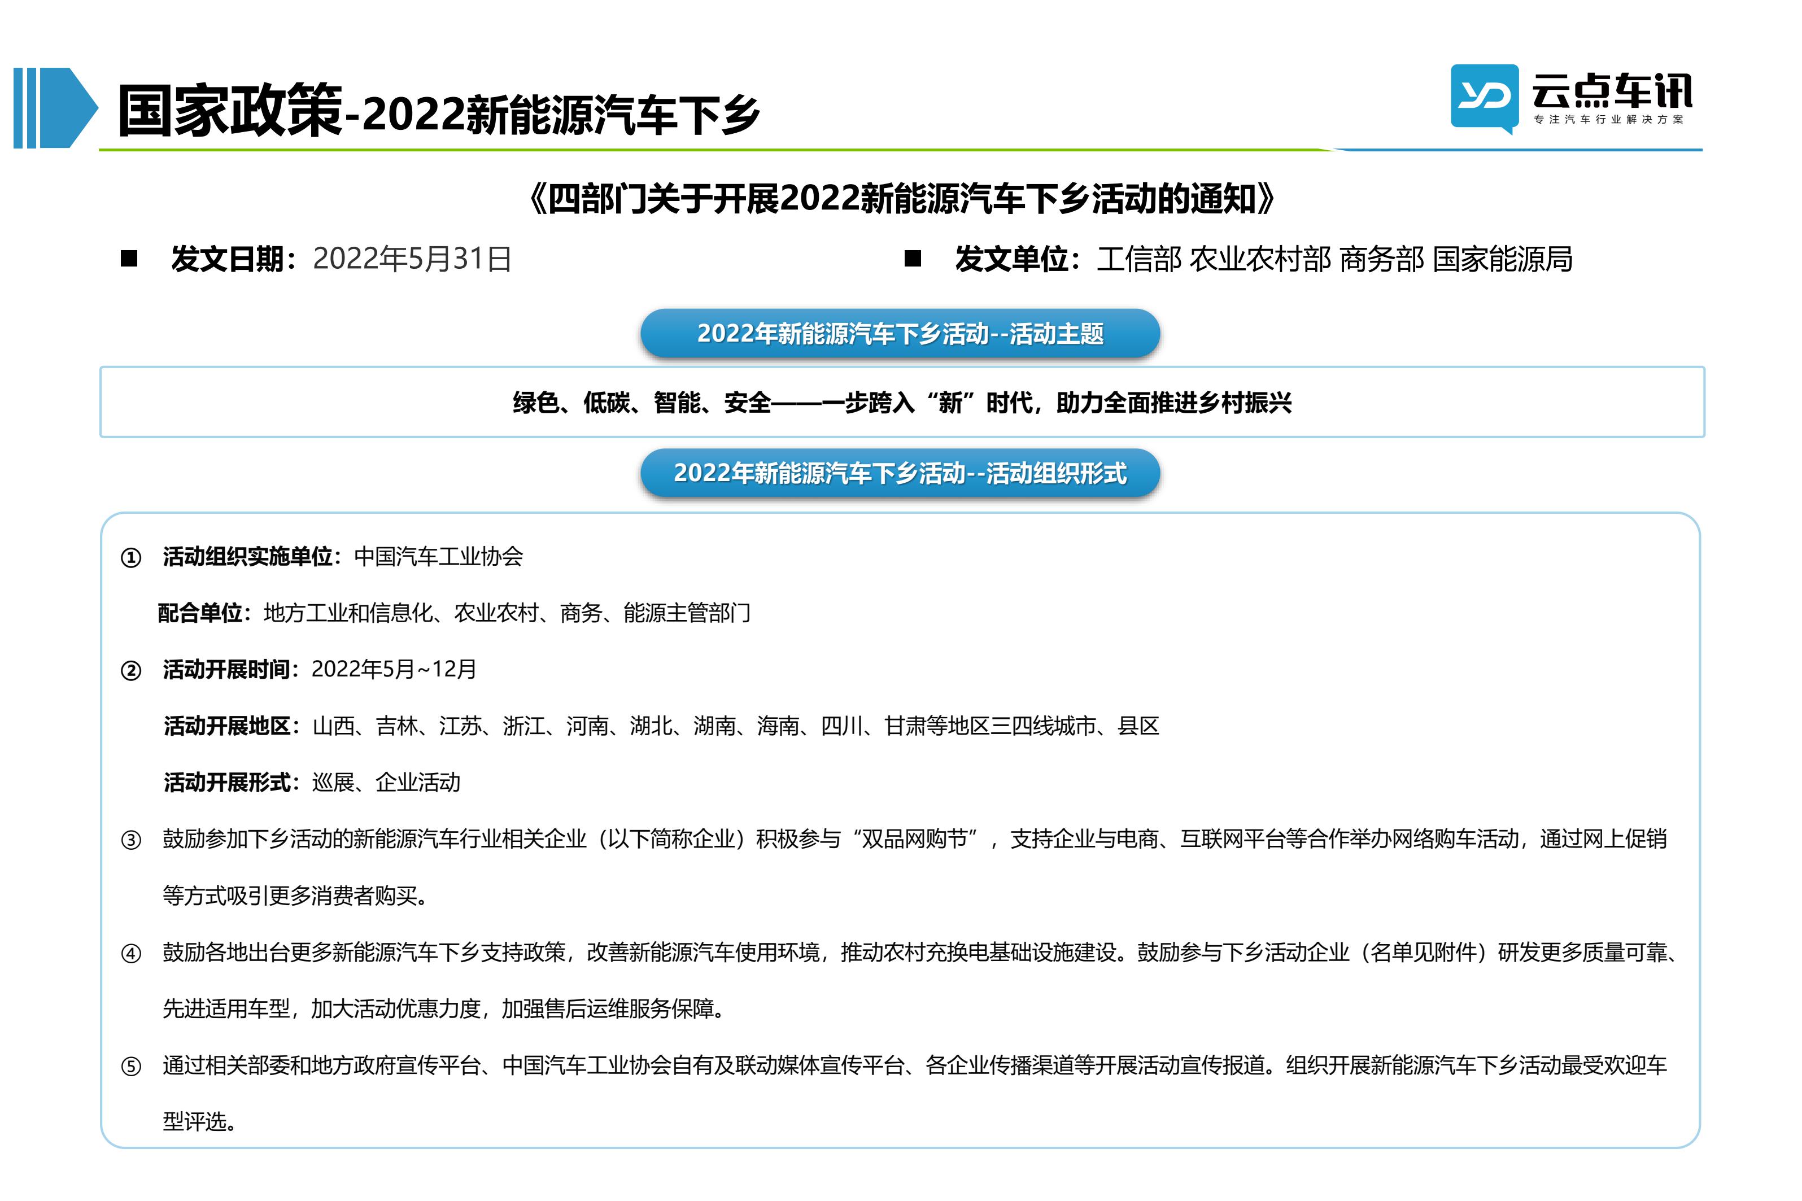The height and width of the screenshot is (1201, 1802).
Task: Click the circled number ③ marker
Action: 131,840
